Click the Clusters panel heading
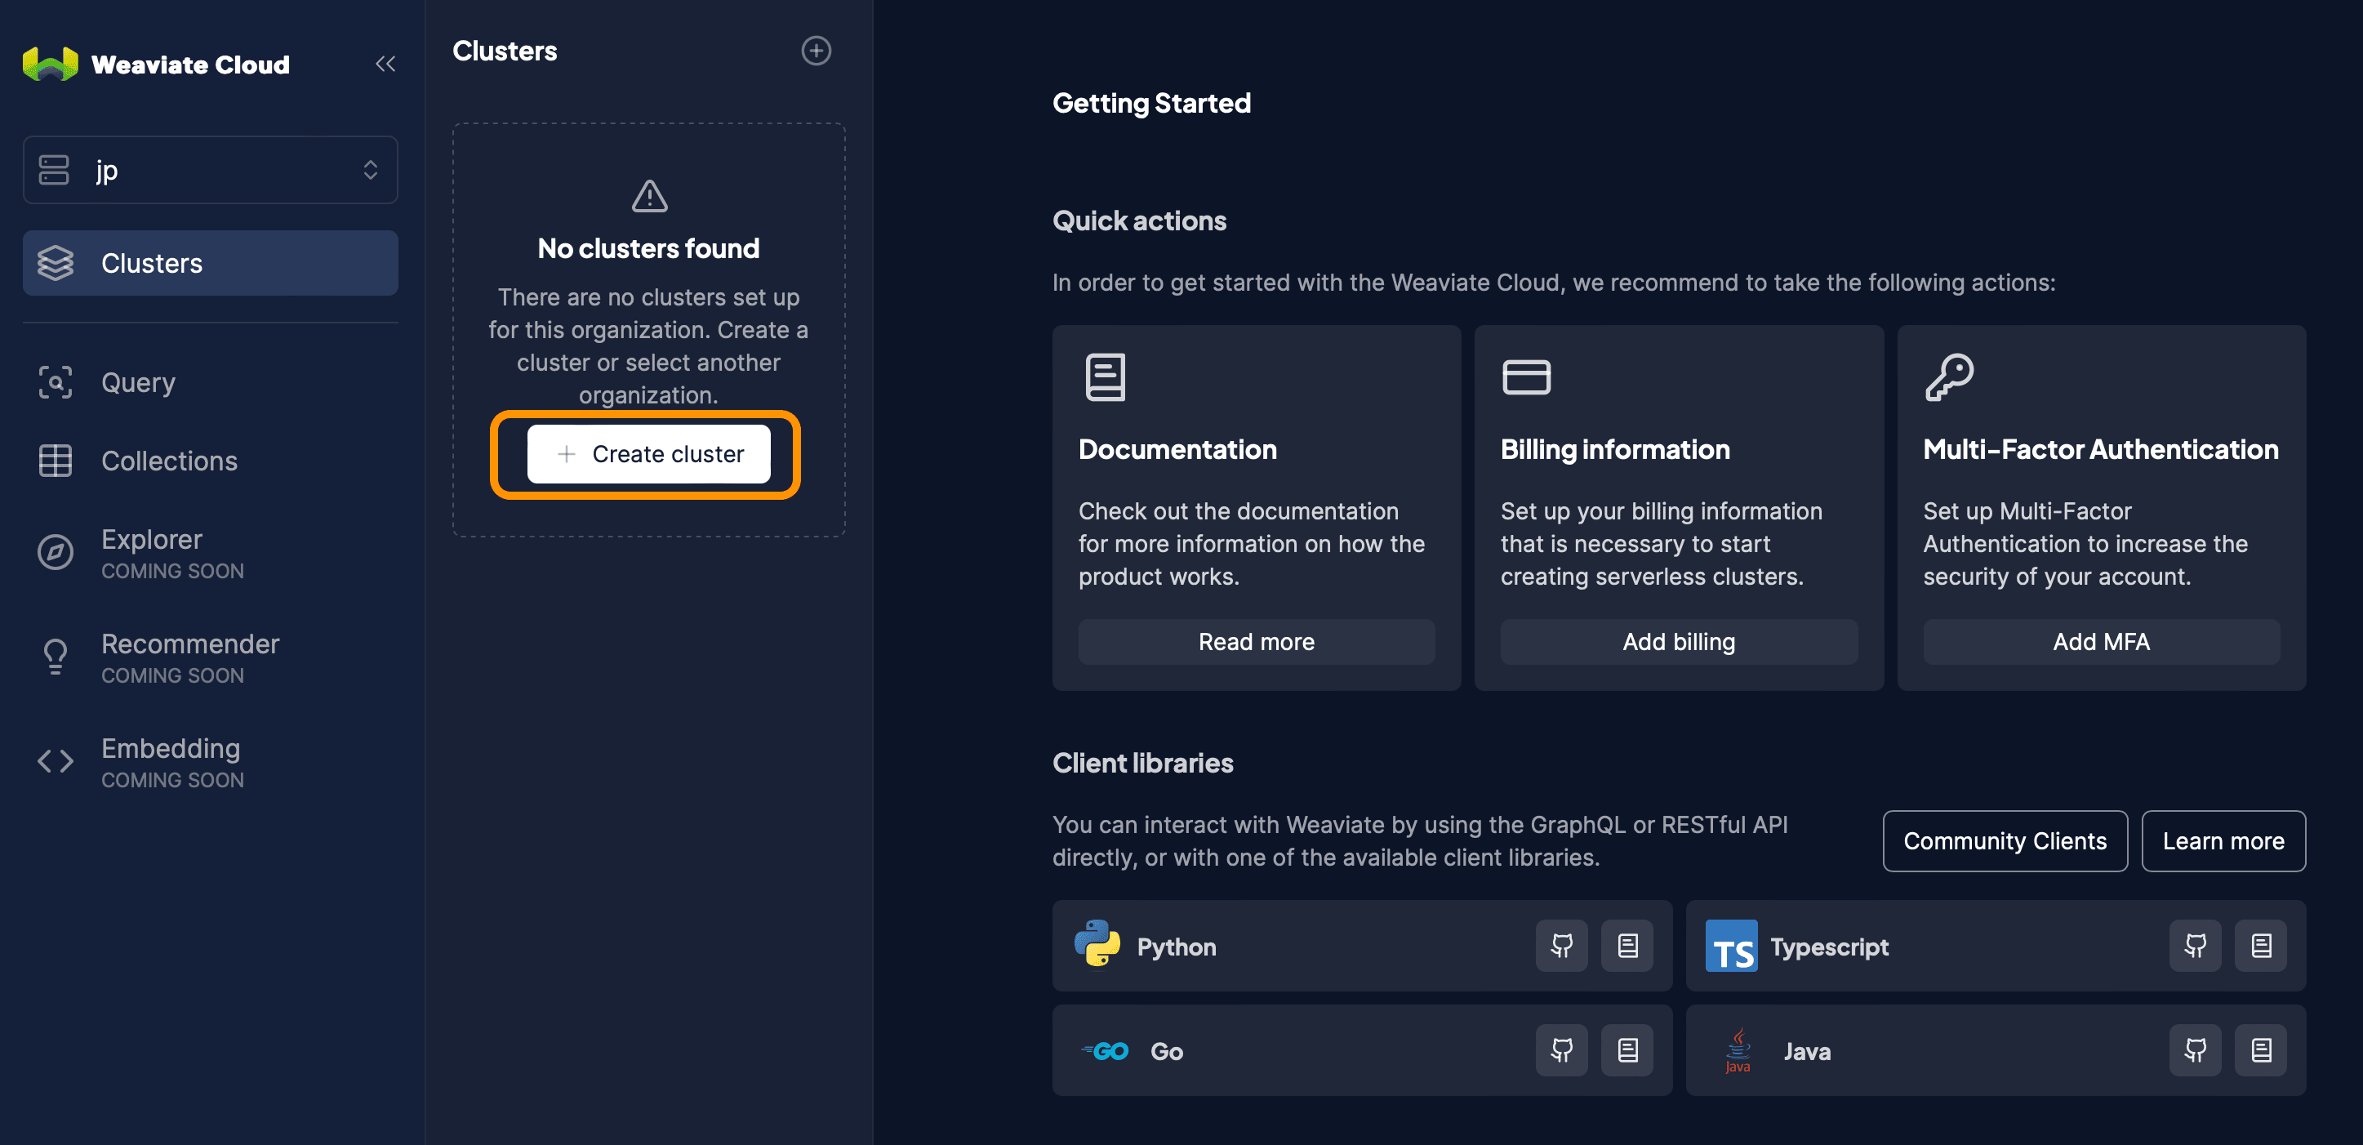 (505, 51)
